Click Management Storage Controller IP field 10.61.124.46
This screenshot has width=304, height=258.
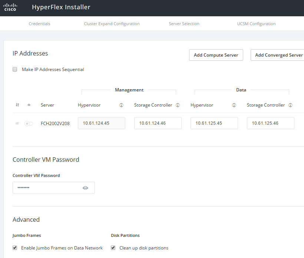point(158,123)
